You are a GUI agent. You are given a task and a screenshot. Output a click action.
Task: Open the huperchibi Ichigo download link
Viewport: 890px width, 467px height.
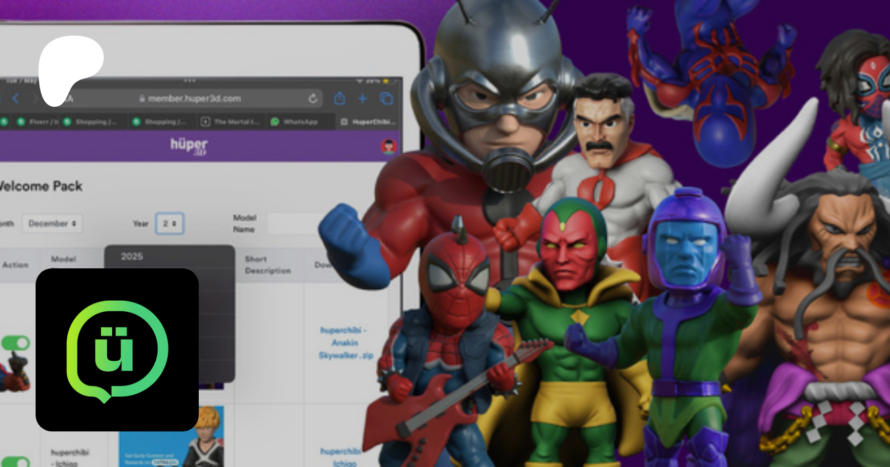click(341, 457)
